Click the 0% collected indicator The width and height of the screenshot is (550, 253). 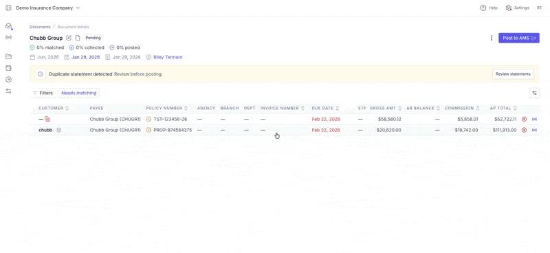87,47
